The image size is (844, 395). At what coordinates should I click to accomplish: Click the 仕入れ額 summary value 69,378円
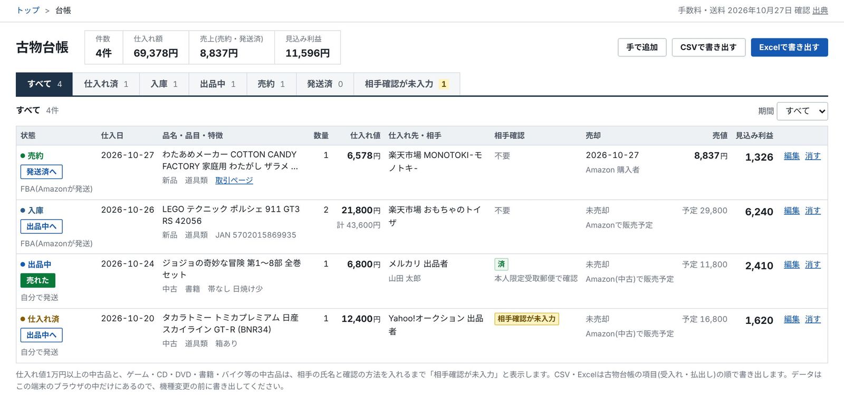click(x=156, y=53)
